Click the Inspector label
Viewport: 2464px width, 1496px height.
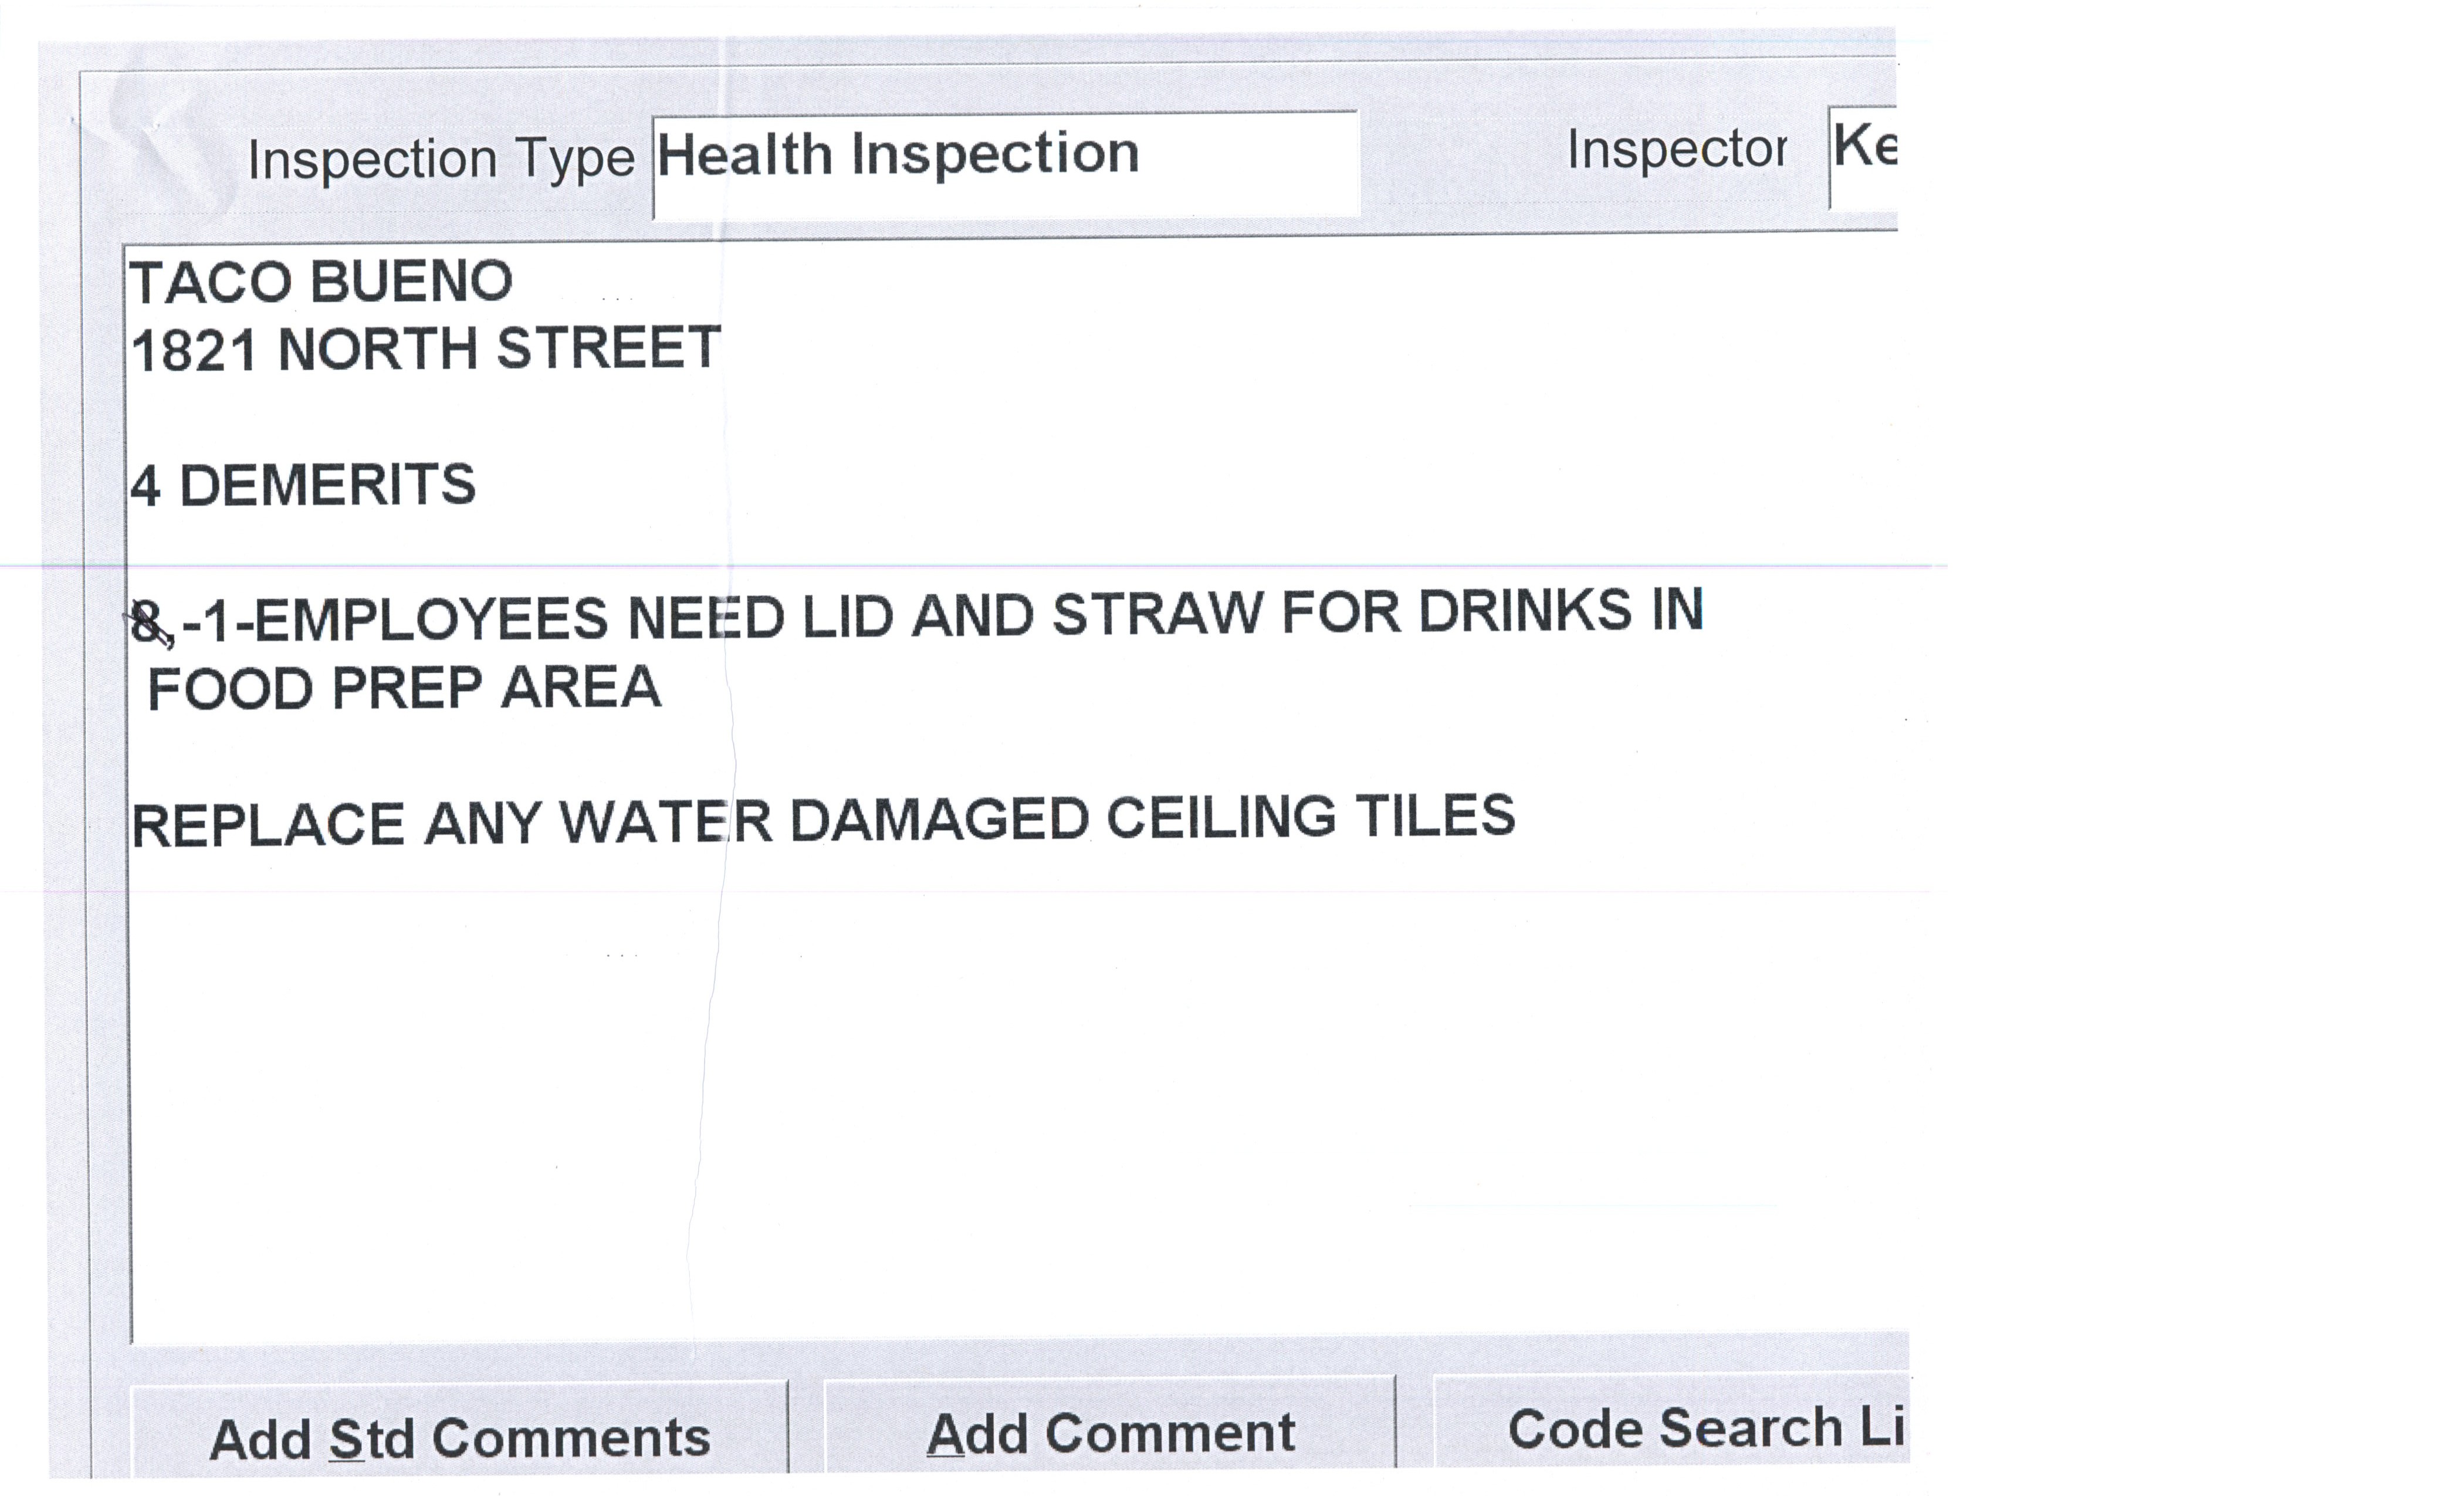[1676, 151]
